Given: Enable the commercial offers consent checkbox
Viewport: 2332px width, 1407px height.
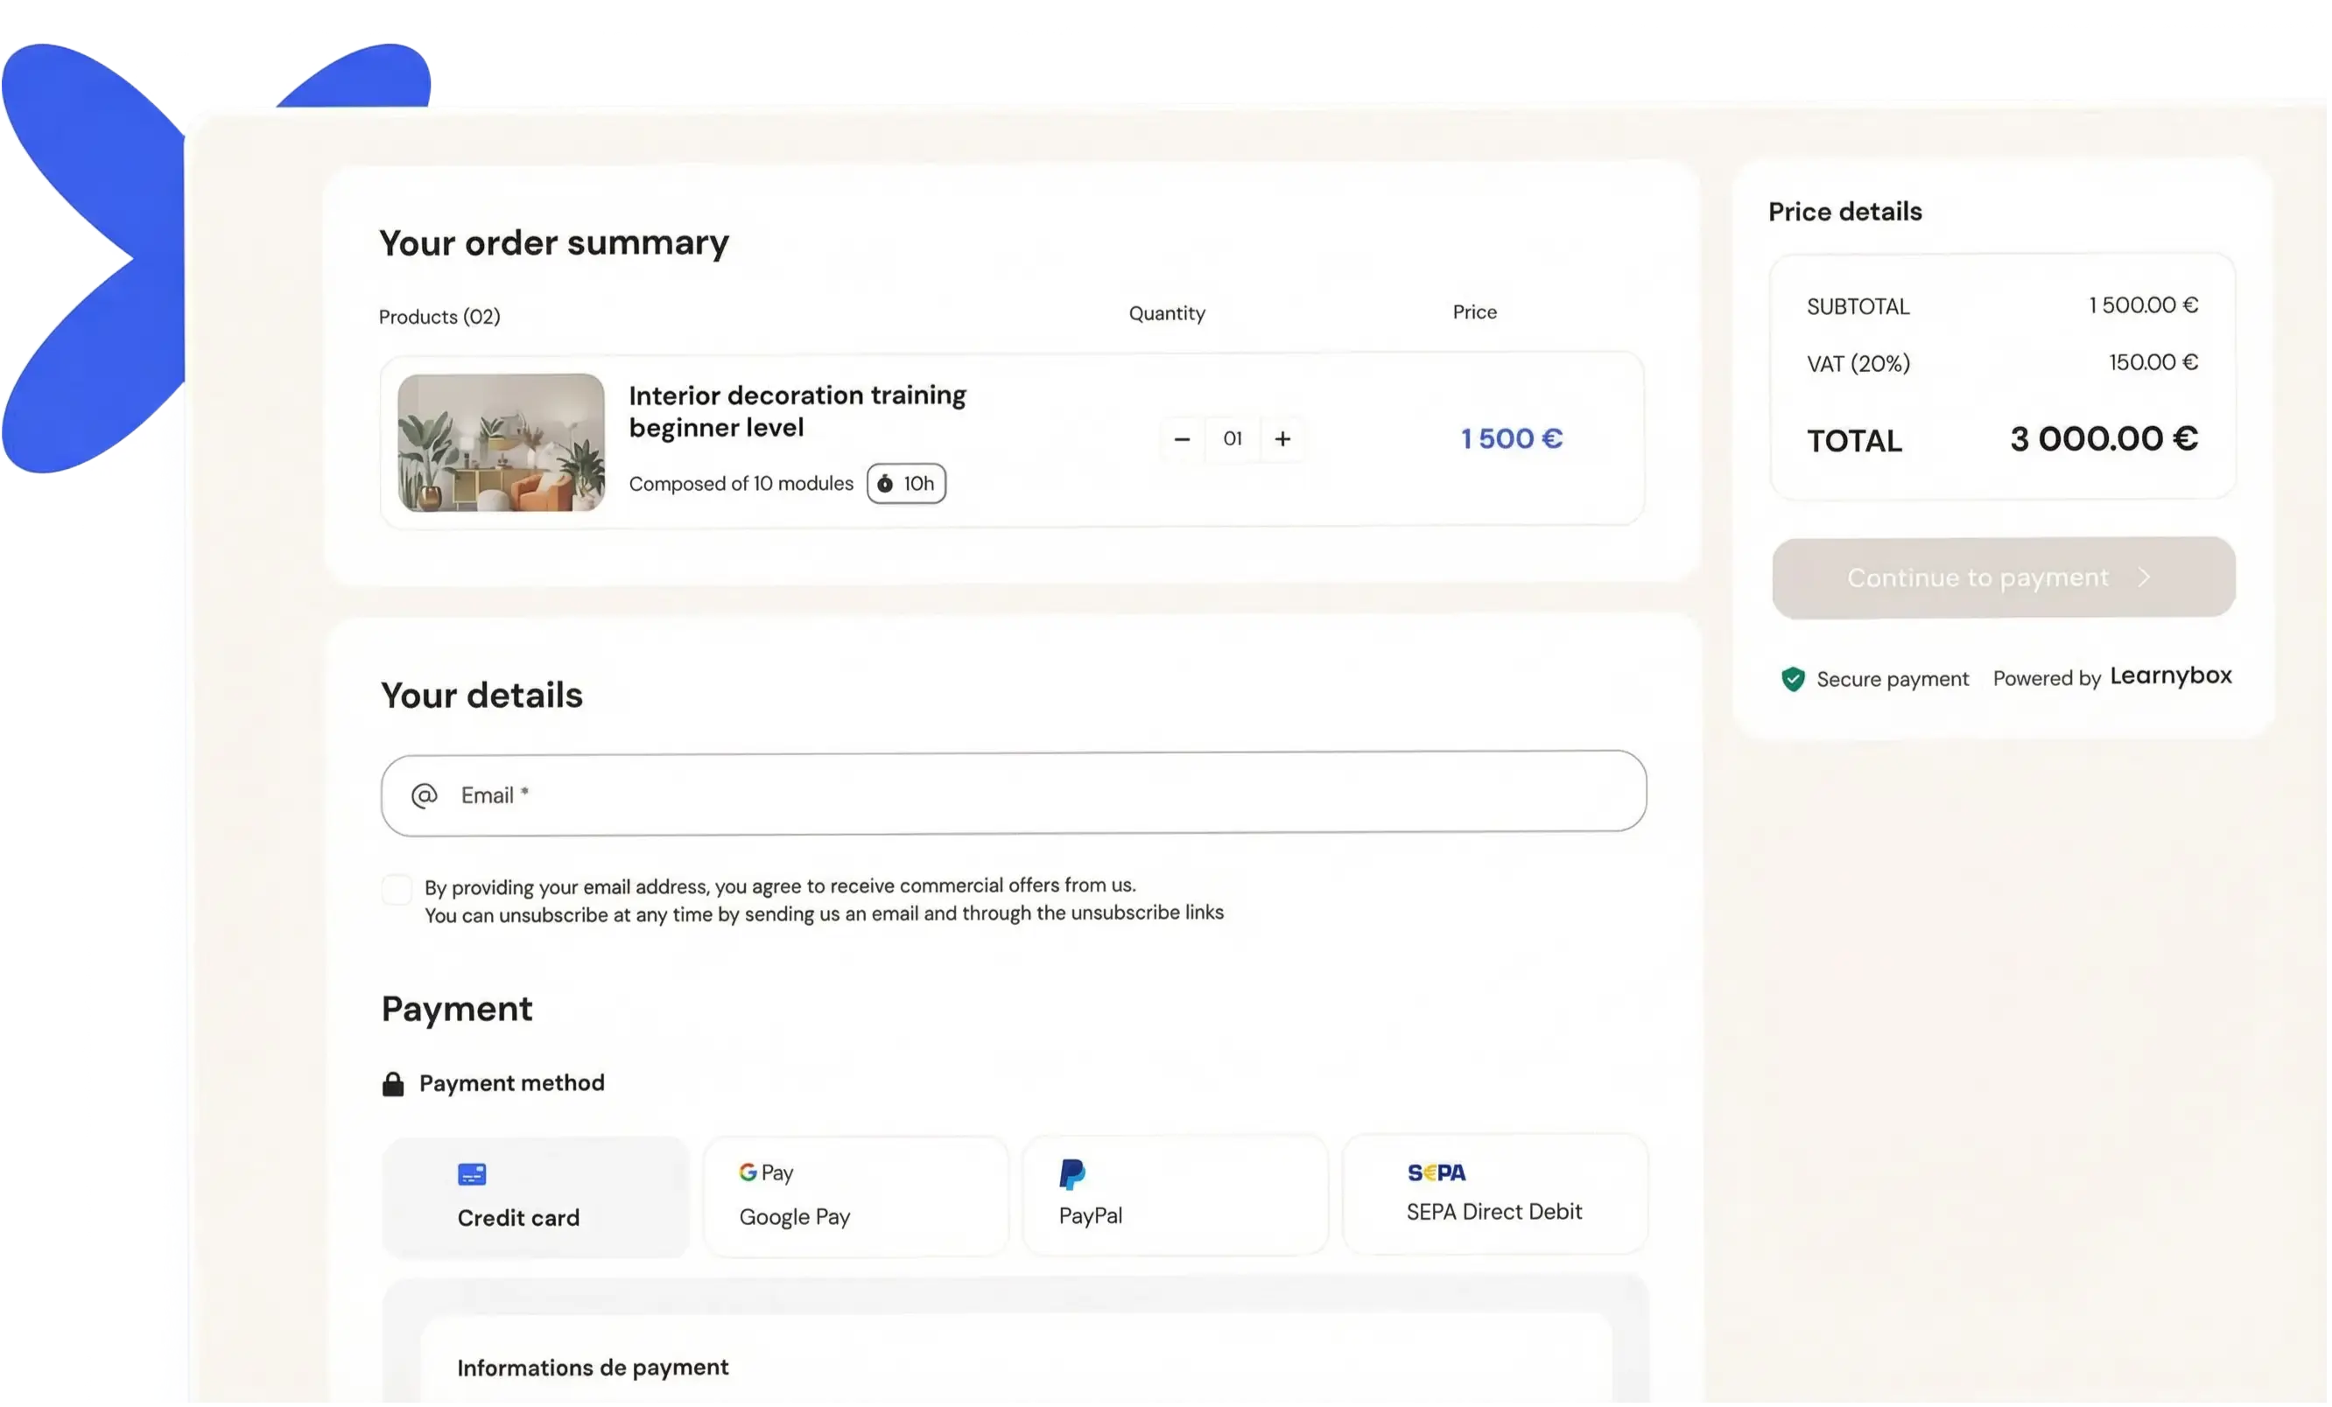Looking at the screenshot, I should tap(397, 889).
